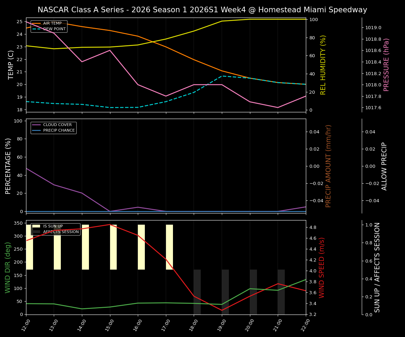
Task: Toggle the DEW POINT legend entry
Action: pyautogui.click(x=54, y=29)
